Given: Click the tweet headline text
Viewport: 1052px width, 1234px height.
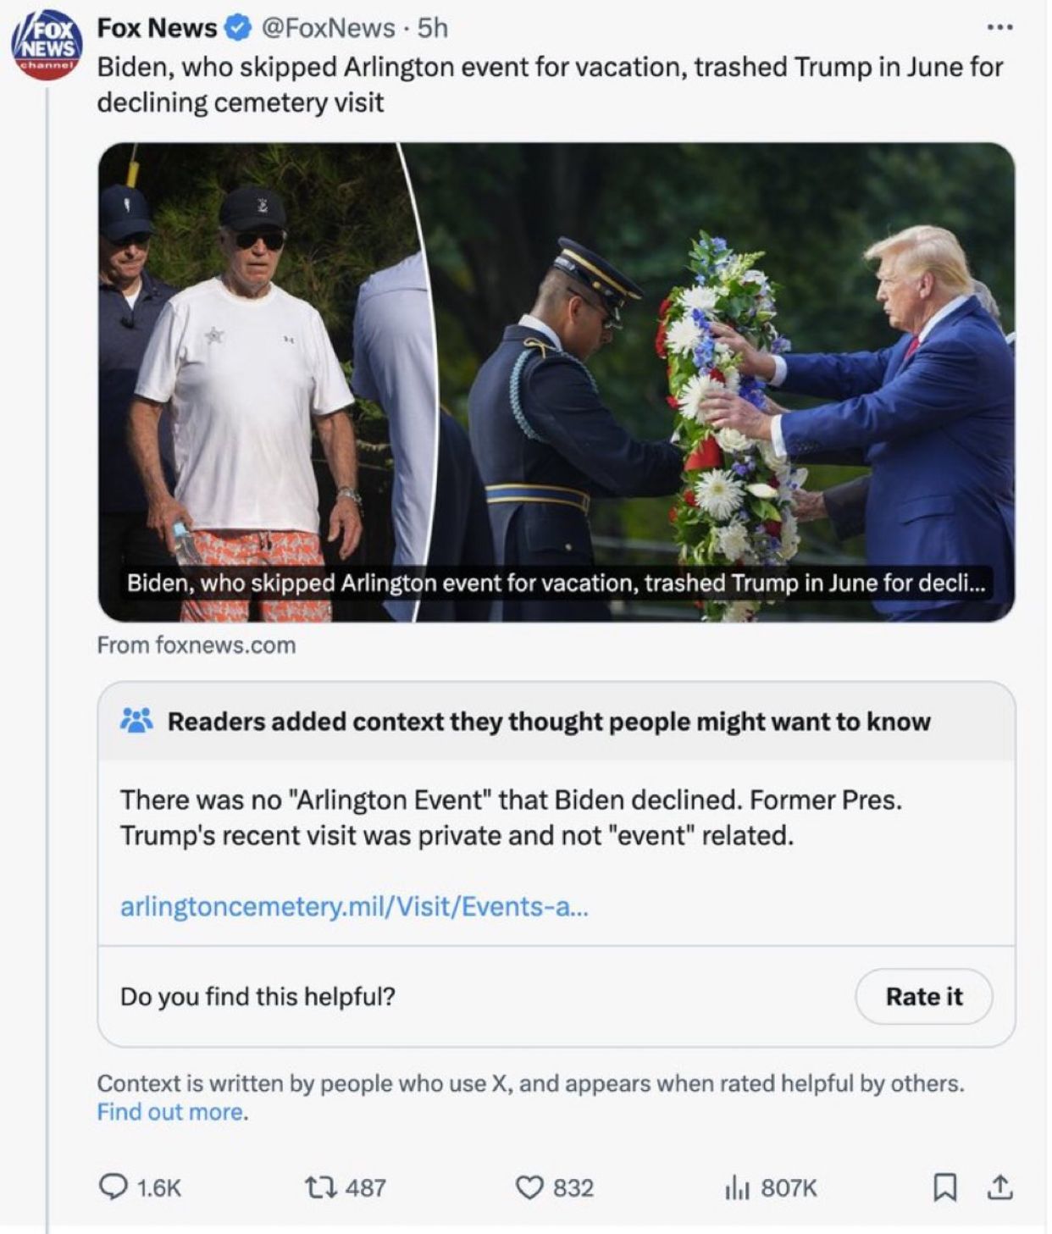Looking at the screenshot, I should tap(550, 84).
